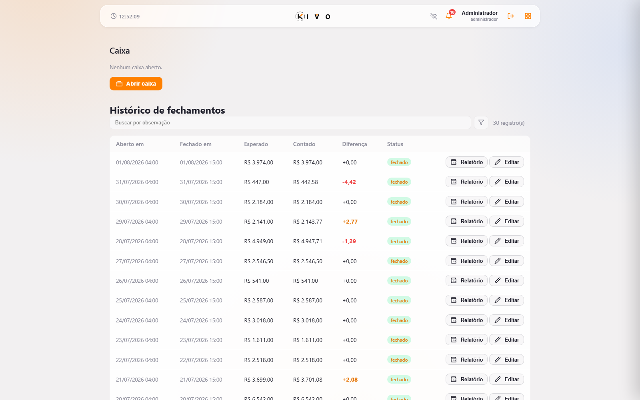Click the Aberto em column header
Screen dimensions: 640x400
coord(130,144)
